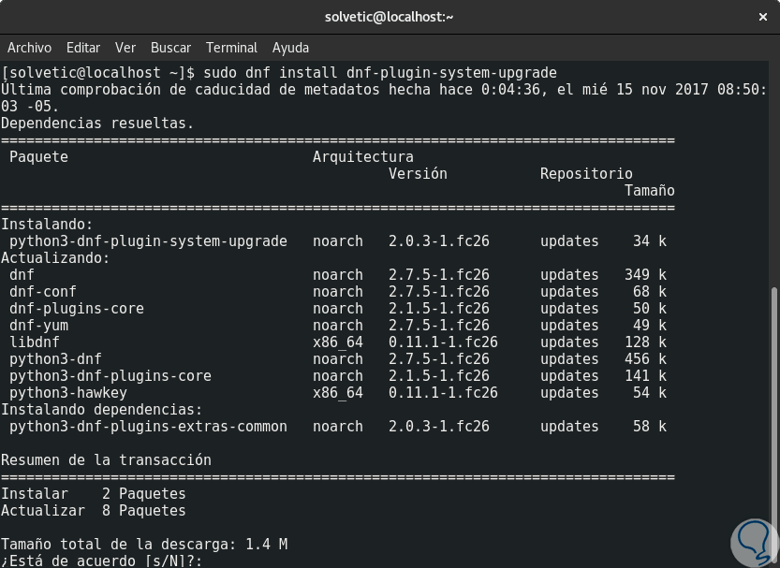This screenshot has width=780, height=568.
Task: Click the dnf-plugins-core package name
Action: click(x=76, y=309)
